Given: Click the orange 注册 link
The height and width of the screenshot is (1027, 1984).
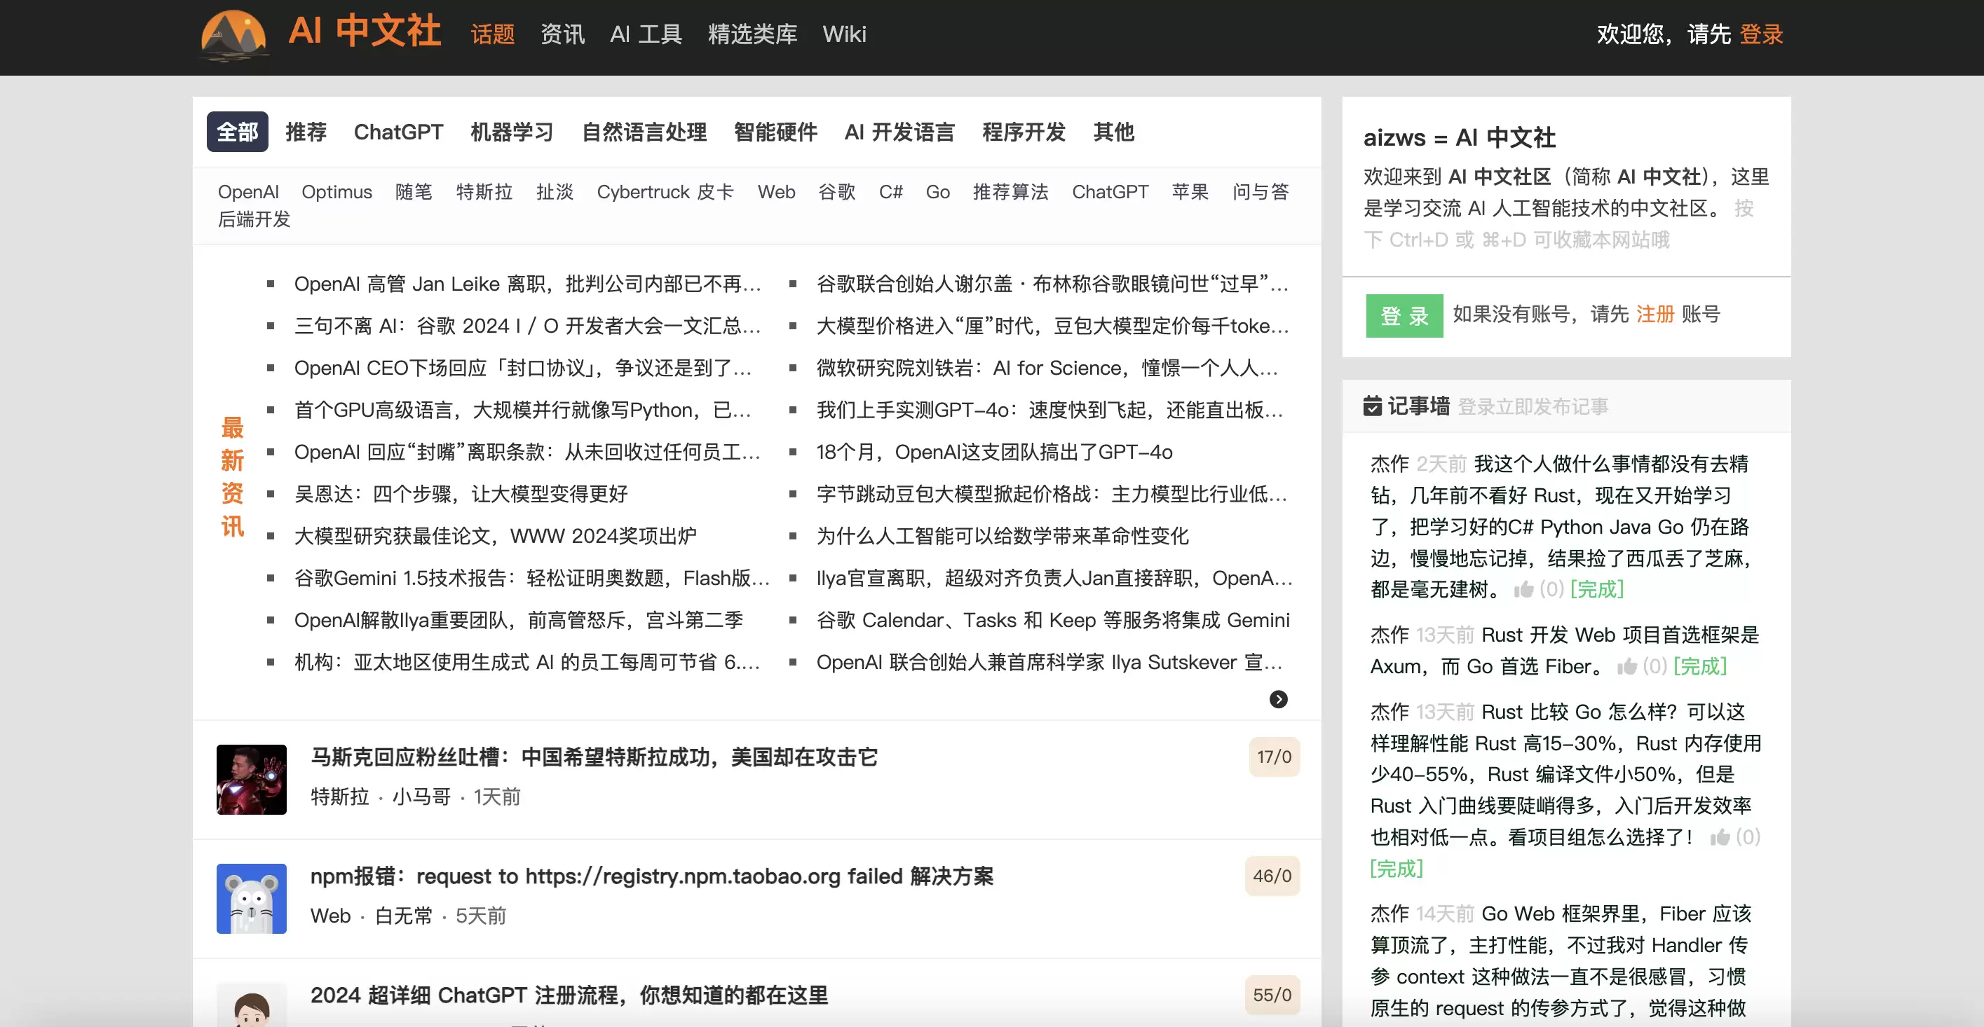Looking at the screenshot, I should point(1655,314).
